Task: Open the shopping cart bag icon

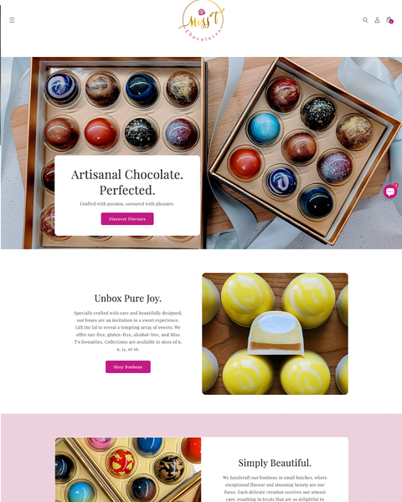Action: point(389,19)
